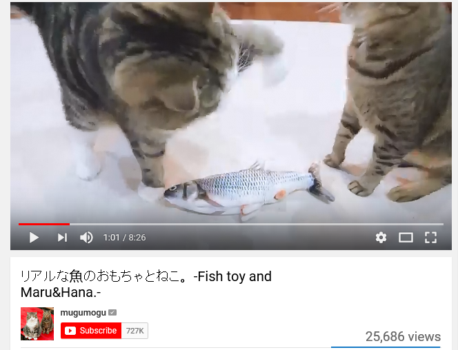
Task: Seek back within the red played progress segment
Action: 44,224
